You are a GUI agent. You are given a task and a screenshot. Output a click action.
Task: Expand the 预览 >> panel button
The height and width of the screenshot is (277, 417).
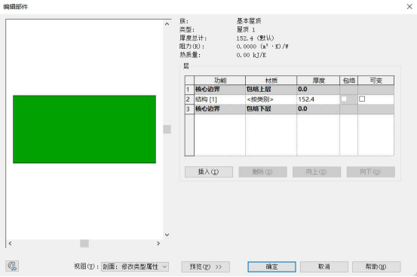[x=206, y=266]
